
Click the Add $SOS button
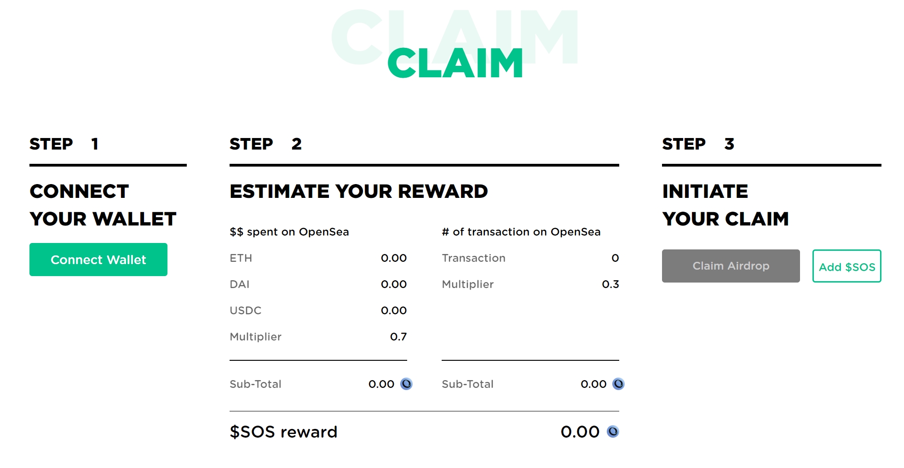pyautogui.click(x=846, y=266)
